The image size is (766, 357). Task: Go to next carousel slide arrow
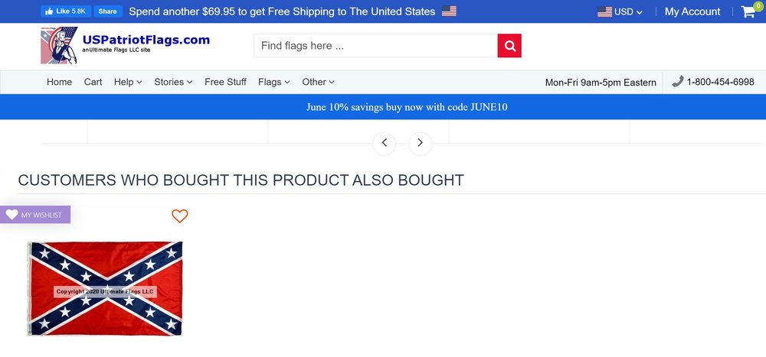tap(421, 143)
